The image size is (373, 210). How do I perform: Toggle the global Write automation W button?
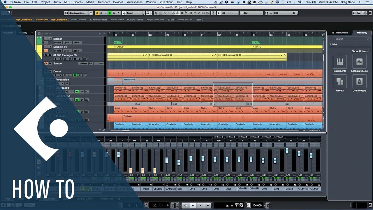[114, 13]
